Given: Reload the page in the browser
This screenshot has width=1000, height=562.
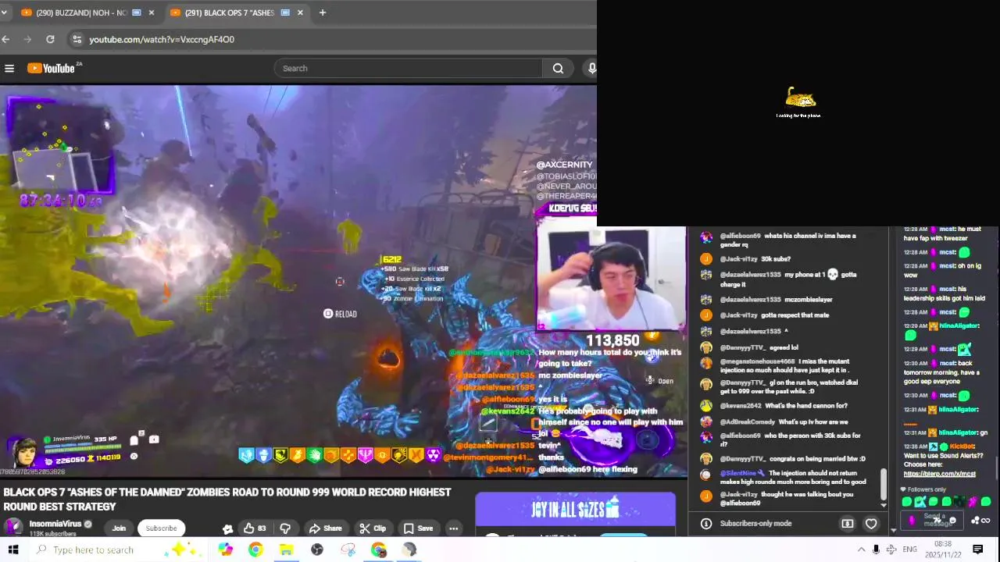Looking at the screenshot, I should pyautogui.click(x=50, y=39).
